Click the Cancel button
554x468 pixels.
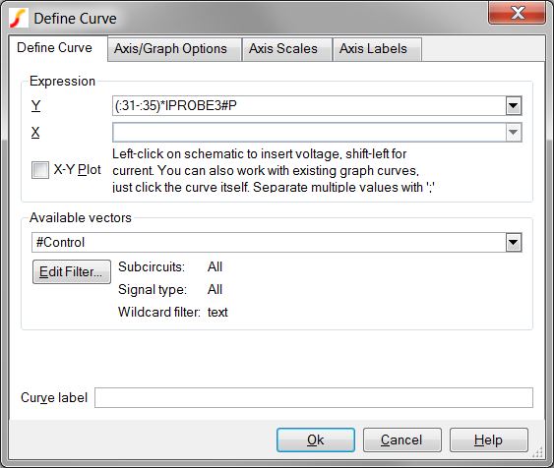pos(402,439)
